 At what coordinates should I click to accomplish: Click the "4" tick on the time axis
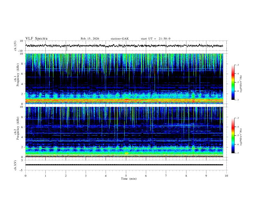(x=106, y=176)
